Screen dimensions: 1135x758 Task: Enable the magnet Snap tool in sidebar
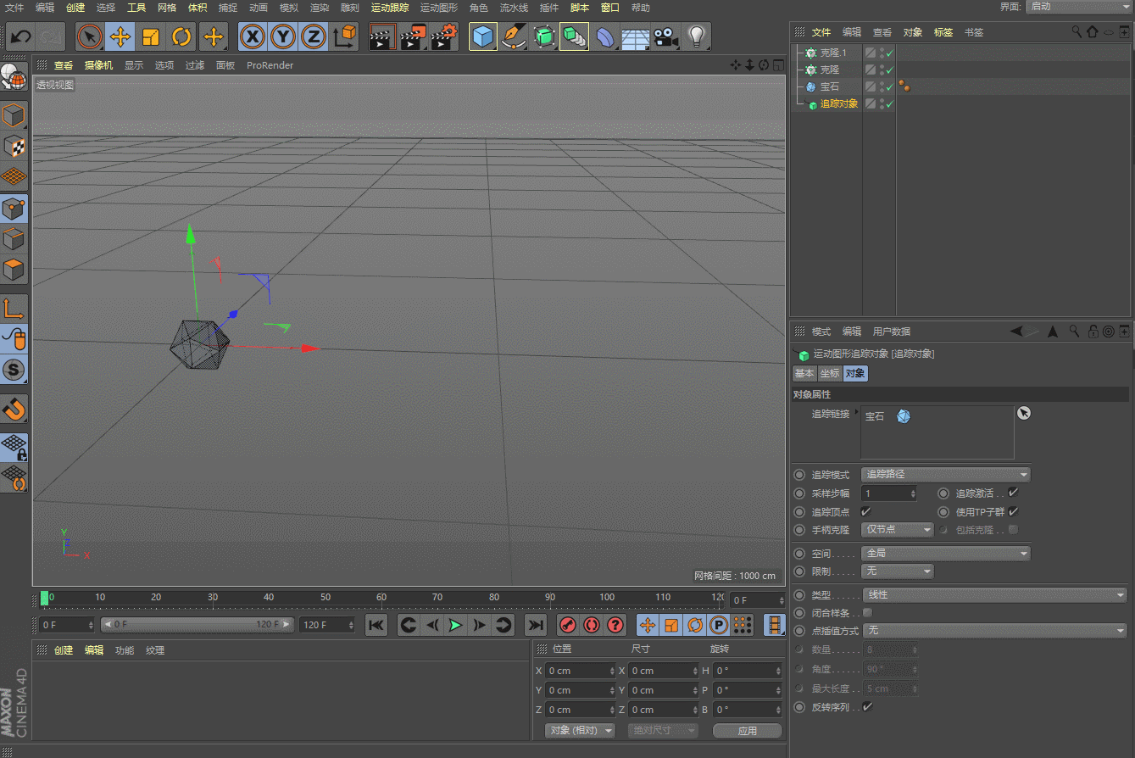click(14, 409)
